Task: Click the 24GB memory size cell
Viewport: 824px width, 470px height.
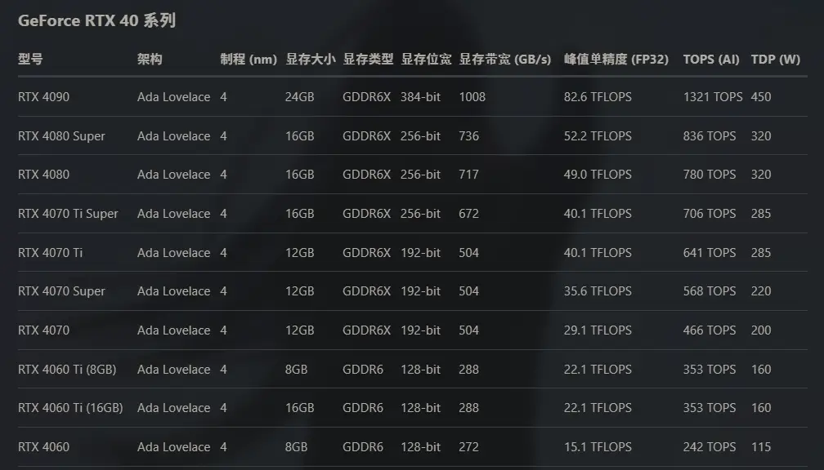Action: tap(299, 97)
